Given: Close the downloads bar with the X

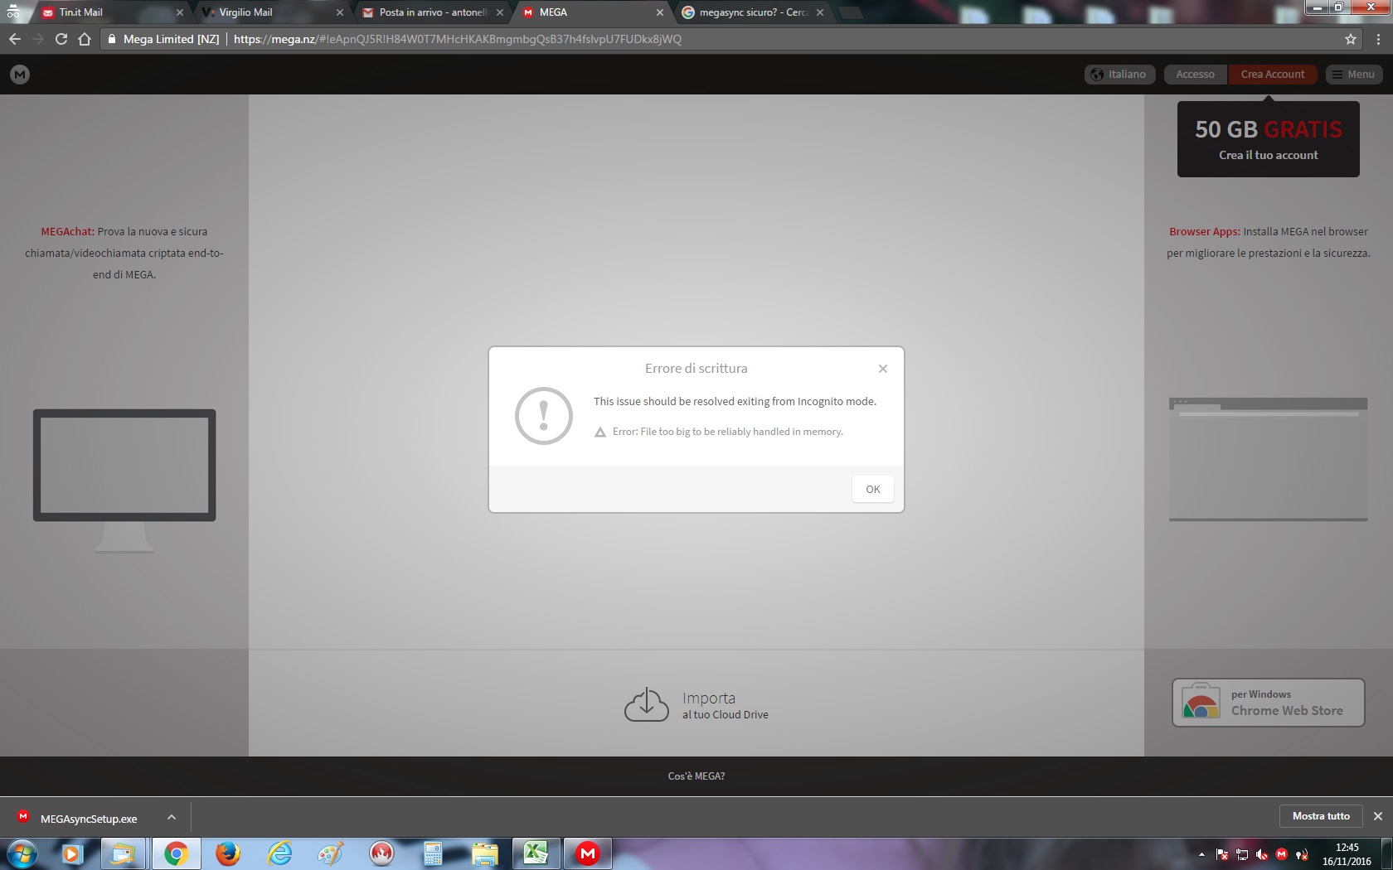Looking at the screenshot, I should pos(1378,816).
